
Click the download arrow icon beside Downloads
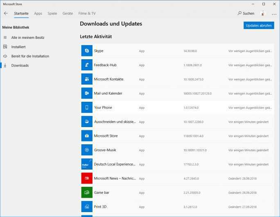pyautogui.click(x=5, y=65)
